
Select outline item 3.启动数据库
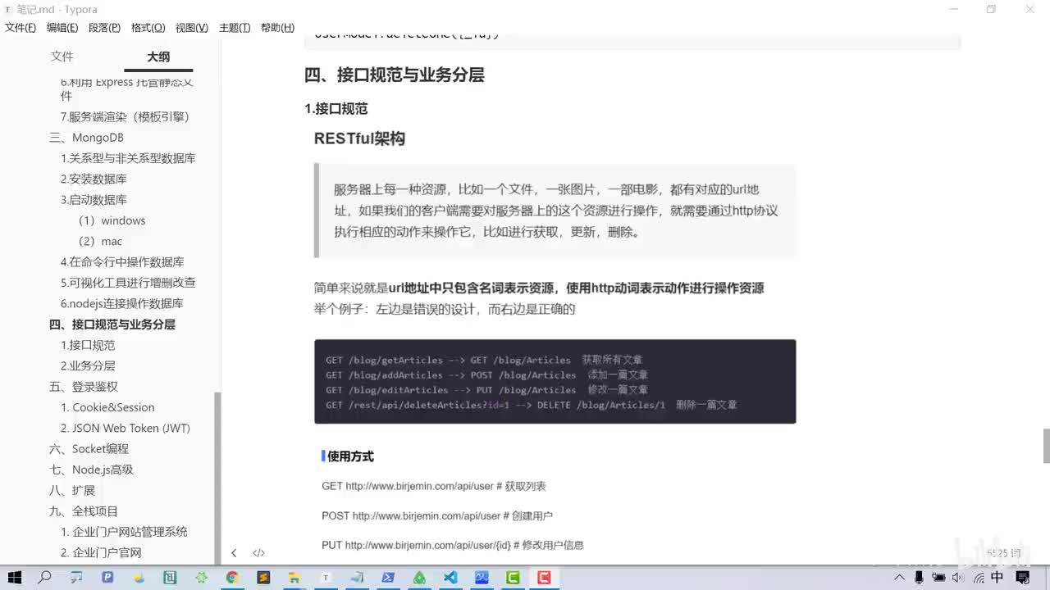point(94,199)
